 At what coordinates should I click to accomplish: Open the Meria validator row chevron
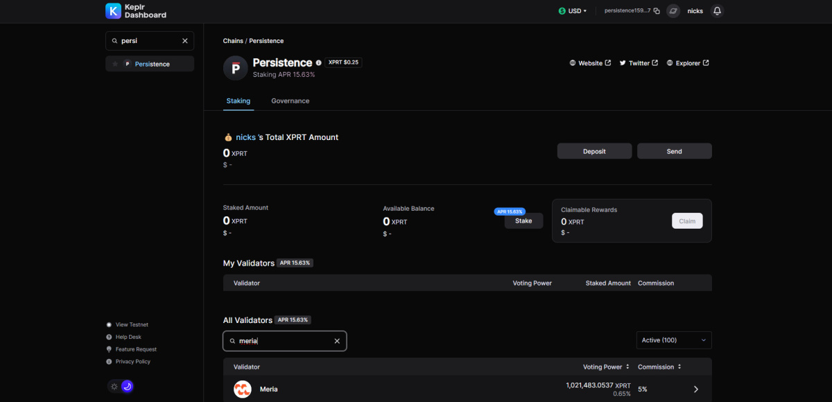[697, 390]
